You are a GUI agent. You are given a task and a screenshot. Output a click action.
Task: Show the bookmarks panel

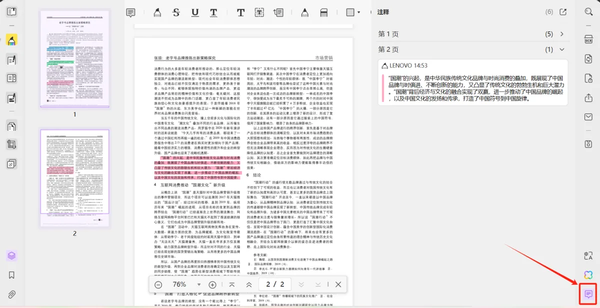tap(12, 275)
